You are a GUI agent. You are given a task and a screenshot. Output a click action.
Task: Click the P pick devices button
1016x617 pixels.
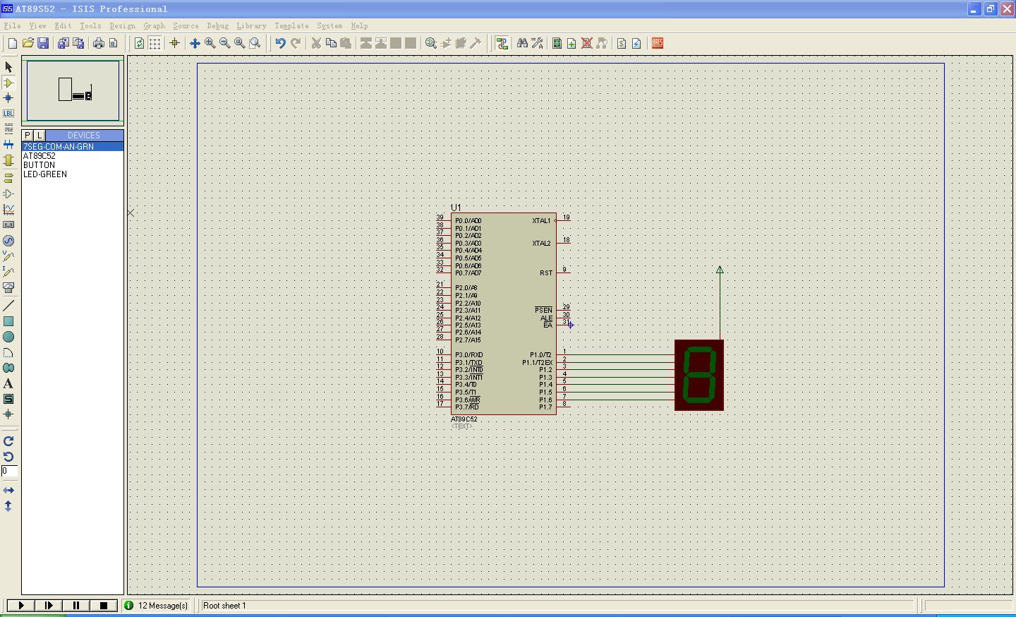pyautogui.click(x=28, y=135)
